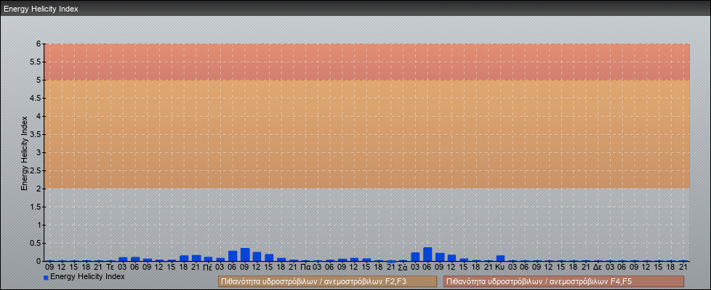711x290 pixels.
Task: Click the y-axis value 3
Action: tap(39, 152)
